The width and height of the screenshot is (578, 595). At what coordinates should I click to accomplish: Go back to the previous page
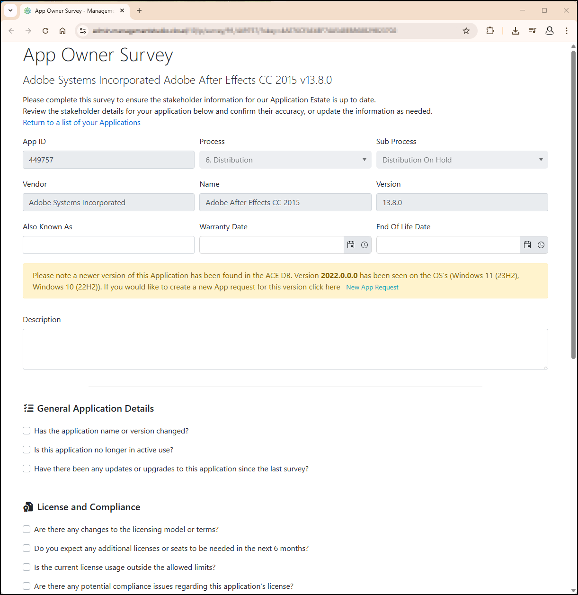(x=12, y=31)
